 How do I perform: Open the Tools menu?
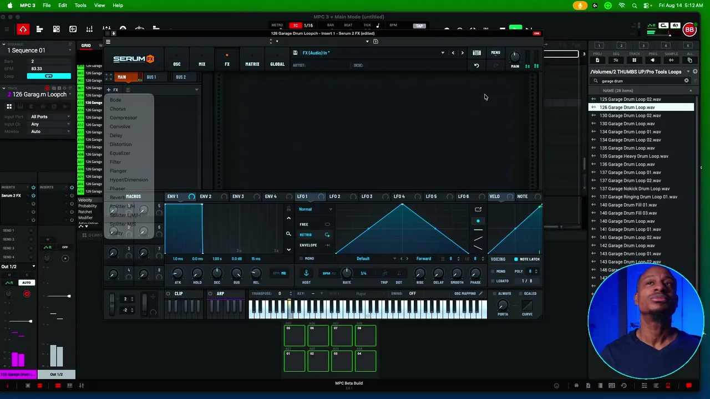coord(80,5)
